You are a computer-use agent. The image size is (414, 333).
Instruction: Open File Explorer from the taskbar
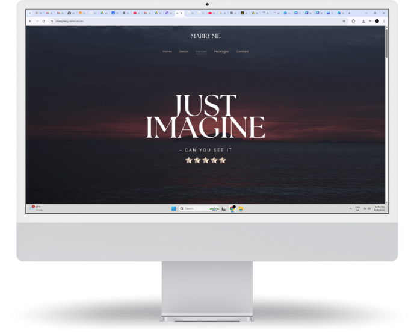coord(241,208)
